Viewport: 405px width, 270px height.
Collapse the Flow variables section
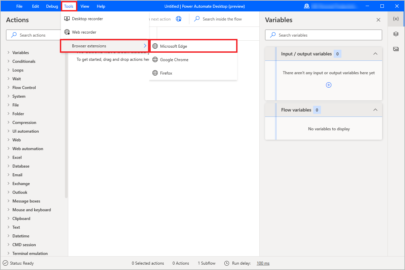click(x=375, y=110)
